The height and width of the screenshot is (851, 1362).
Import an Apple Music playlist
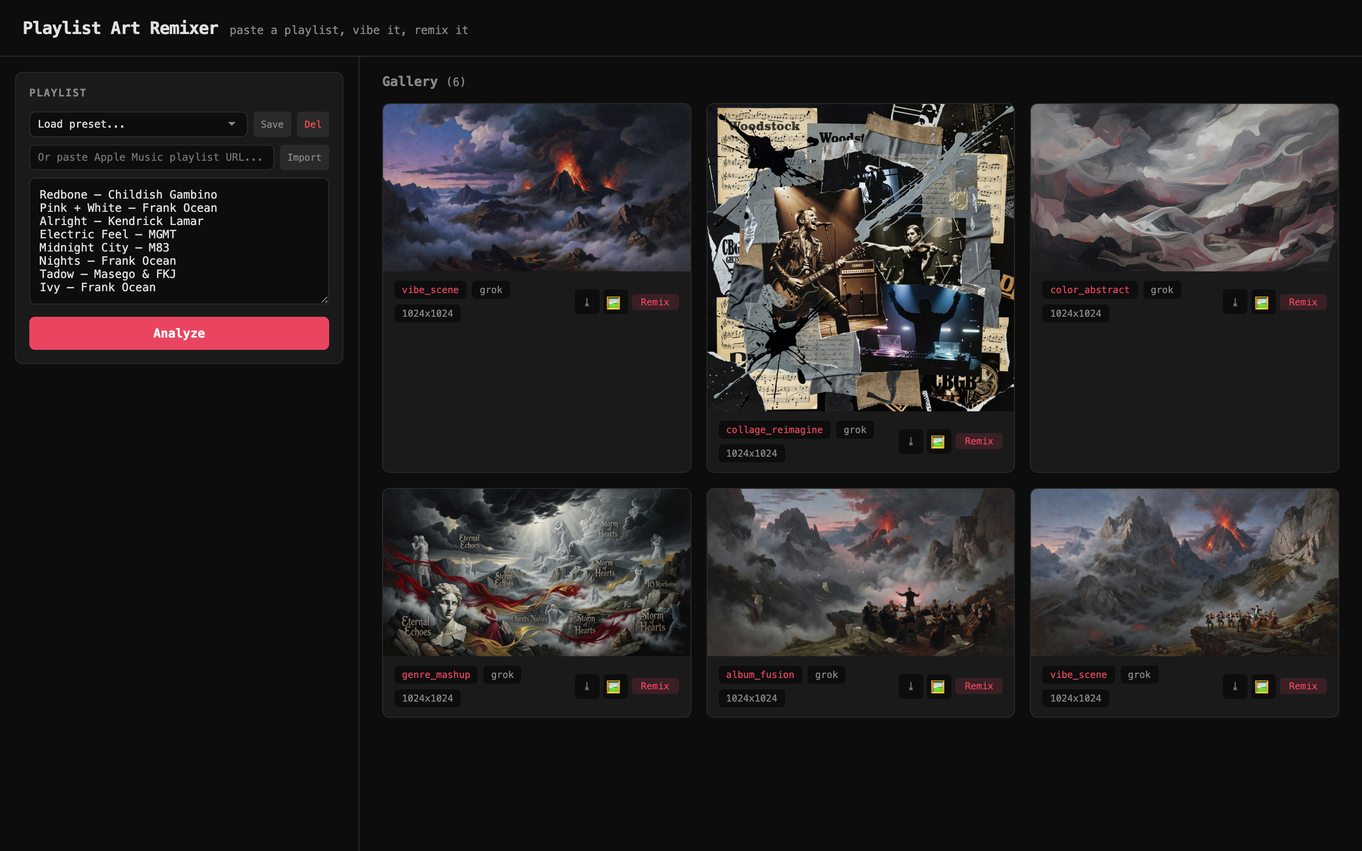[304, 157]
